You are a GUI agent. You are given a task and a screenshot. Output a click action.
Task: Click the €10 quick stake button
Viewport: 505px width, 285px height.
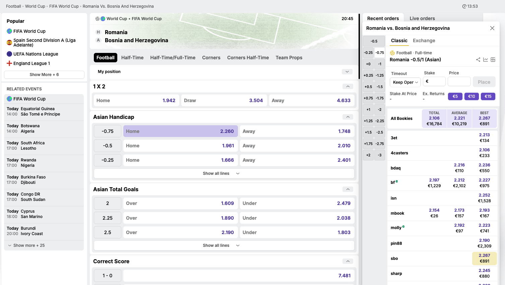click(x=471, y=96)
